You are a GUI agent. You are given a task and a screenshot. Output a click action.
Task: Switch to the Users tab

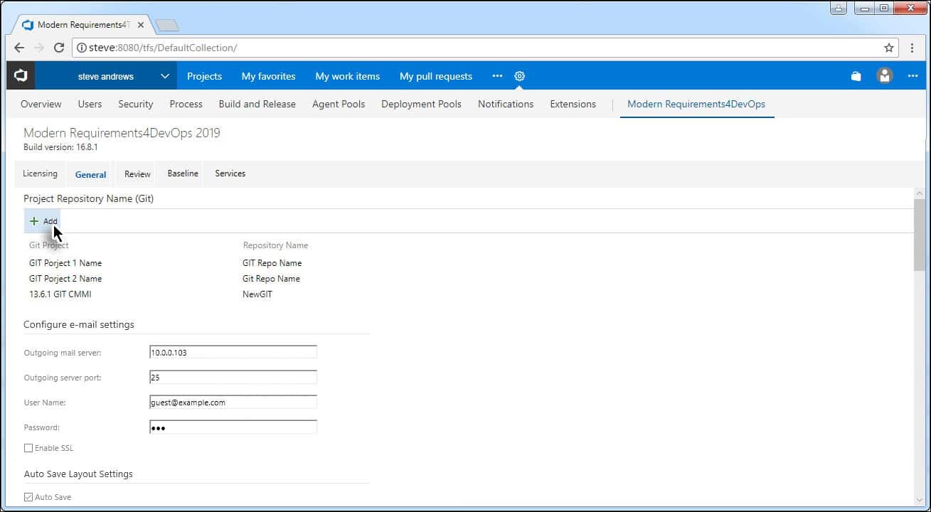pyautogui.click(x=90, y=104)
